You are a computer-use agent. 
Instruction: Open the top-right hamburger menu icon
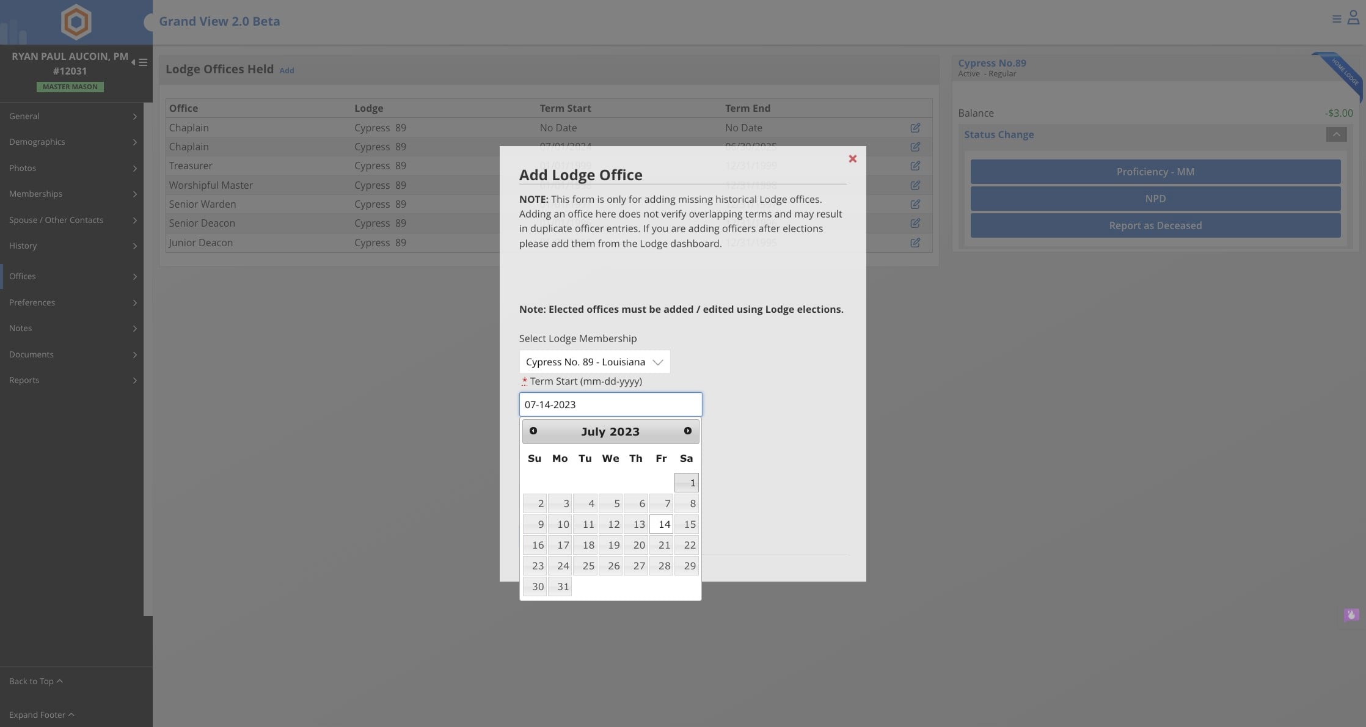coord(1337,20)
